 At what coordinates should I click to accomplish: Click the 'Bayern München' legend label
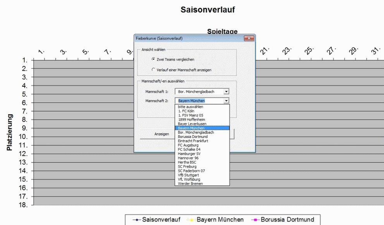(220, 220)
